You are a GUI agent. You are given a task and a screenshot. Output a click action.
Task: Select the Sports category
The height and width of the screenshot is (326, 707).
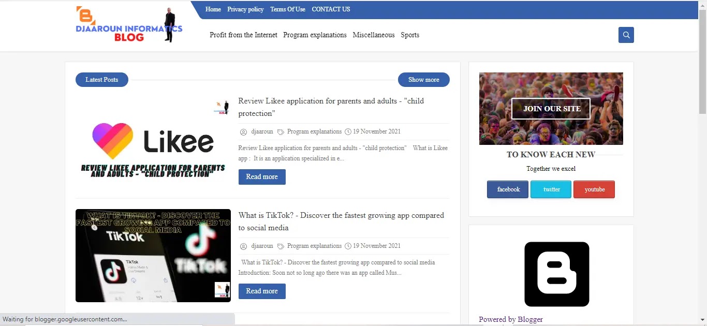tap(410, 35)
